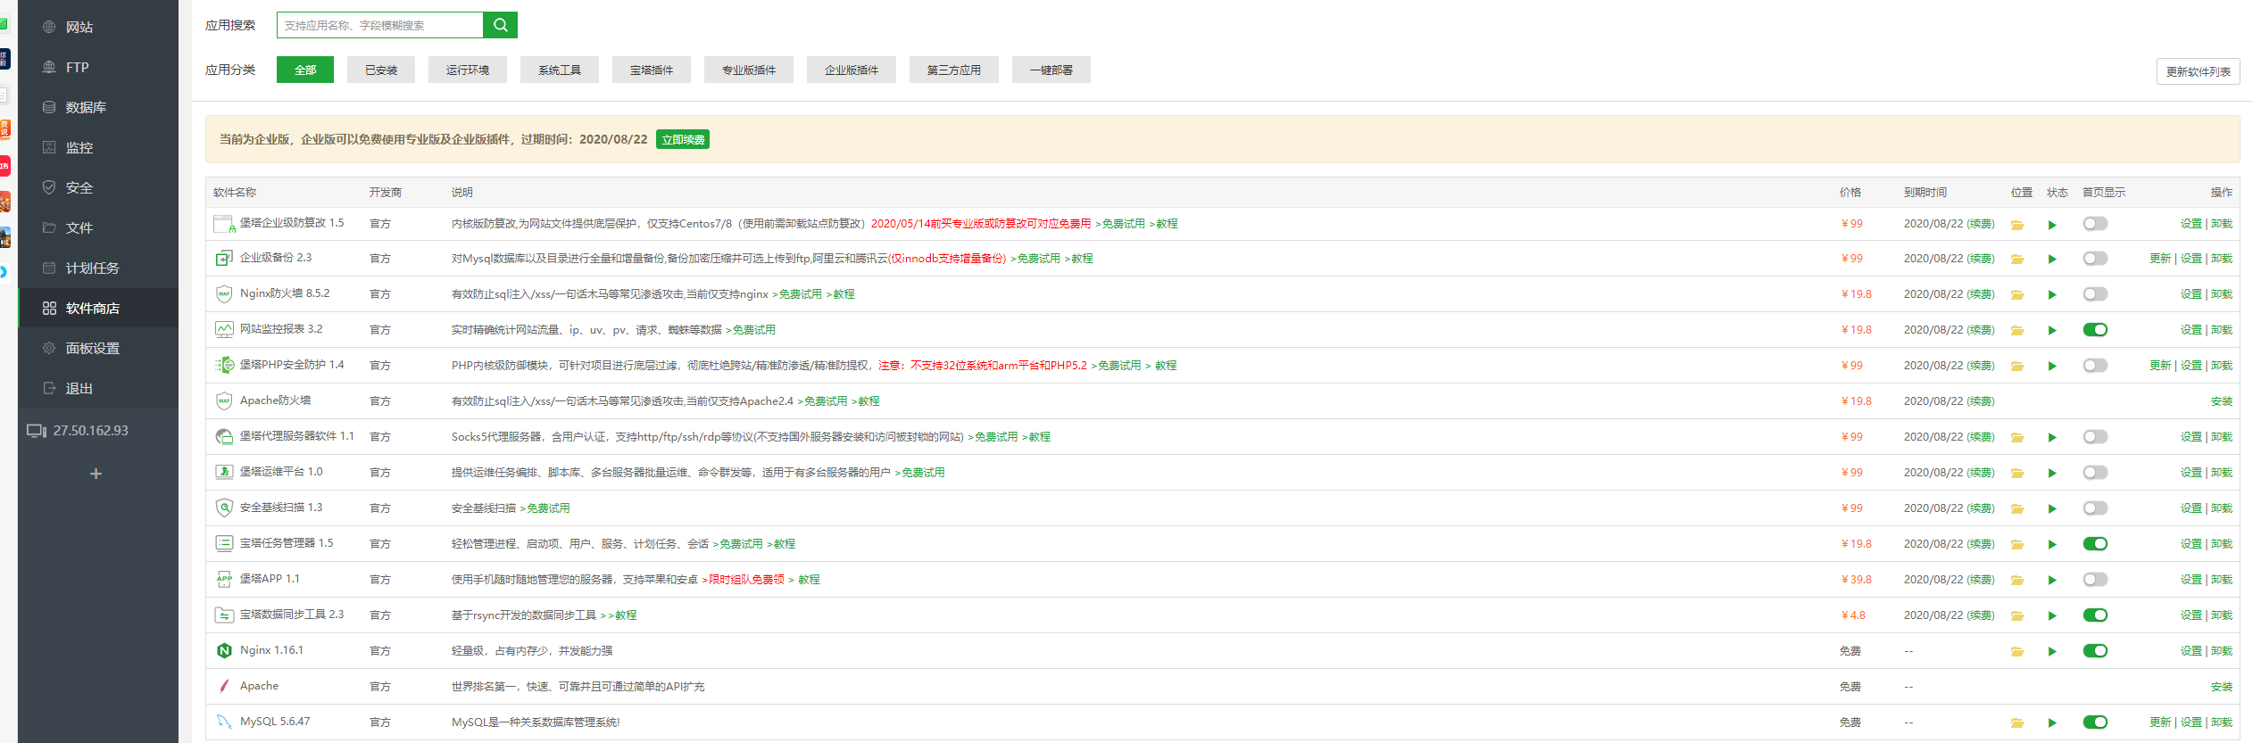Turn off homepage toggle for 宝塔数据同步工具
The width and height of the screenshot is (2253, 743).
[x=2095, y=615]
